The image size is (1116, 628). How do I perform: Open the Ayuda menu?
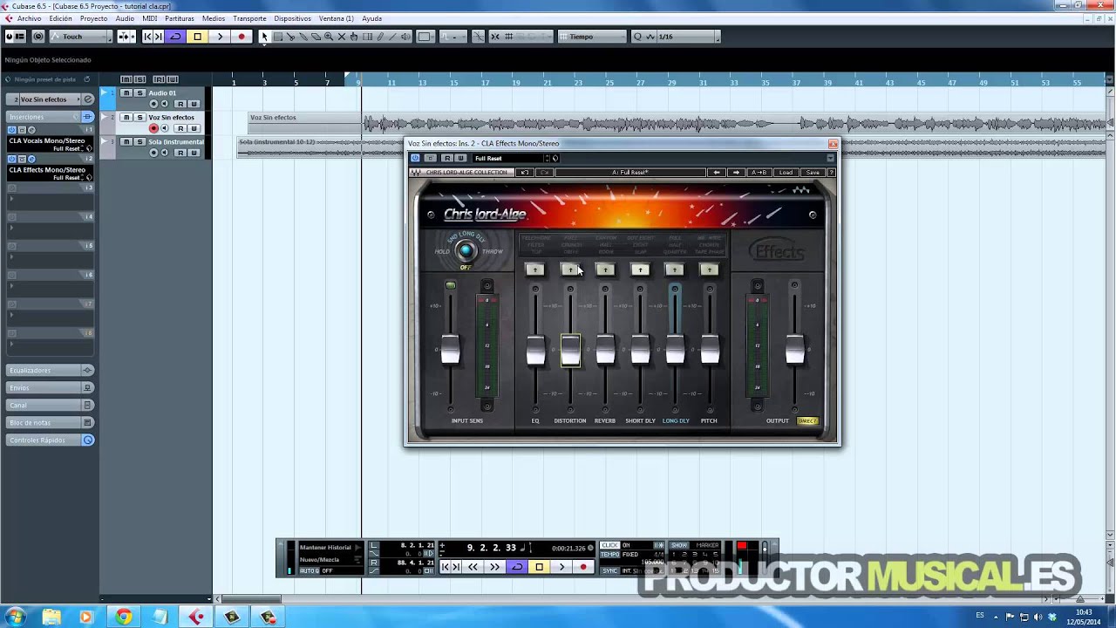[x=371, y=18]
